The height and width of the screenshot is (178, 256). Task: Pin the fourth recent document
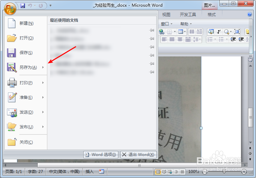click(152, 55)
